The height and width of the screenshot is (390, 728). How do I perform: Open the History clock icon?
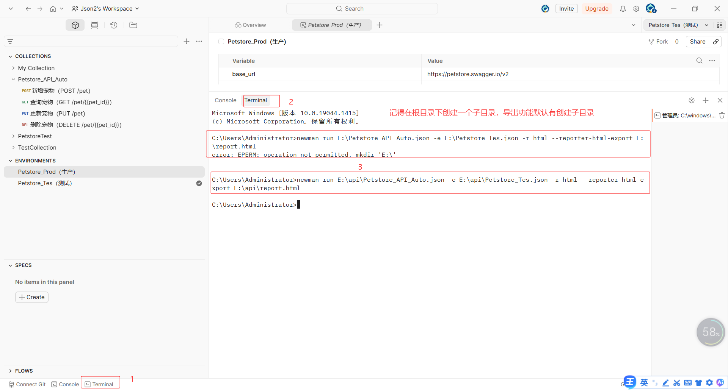pos(114,25)
